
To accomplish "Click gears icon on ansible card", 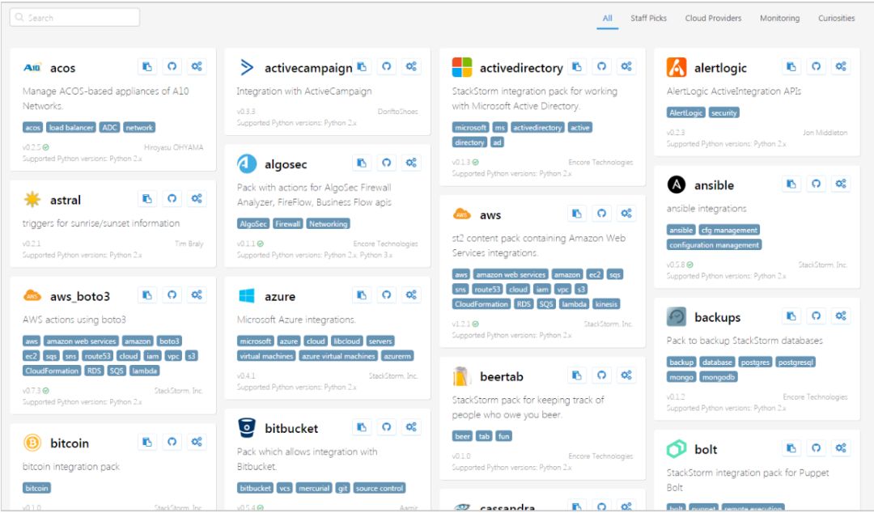I will coord(841,184).
